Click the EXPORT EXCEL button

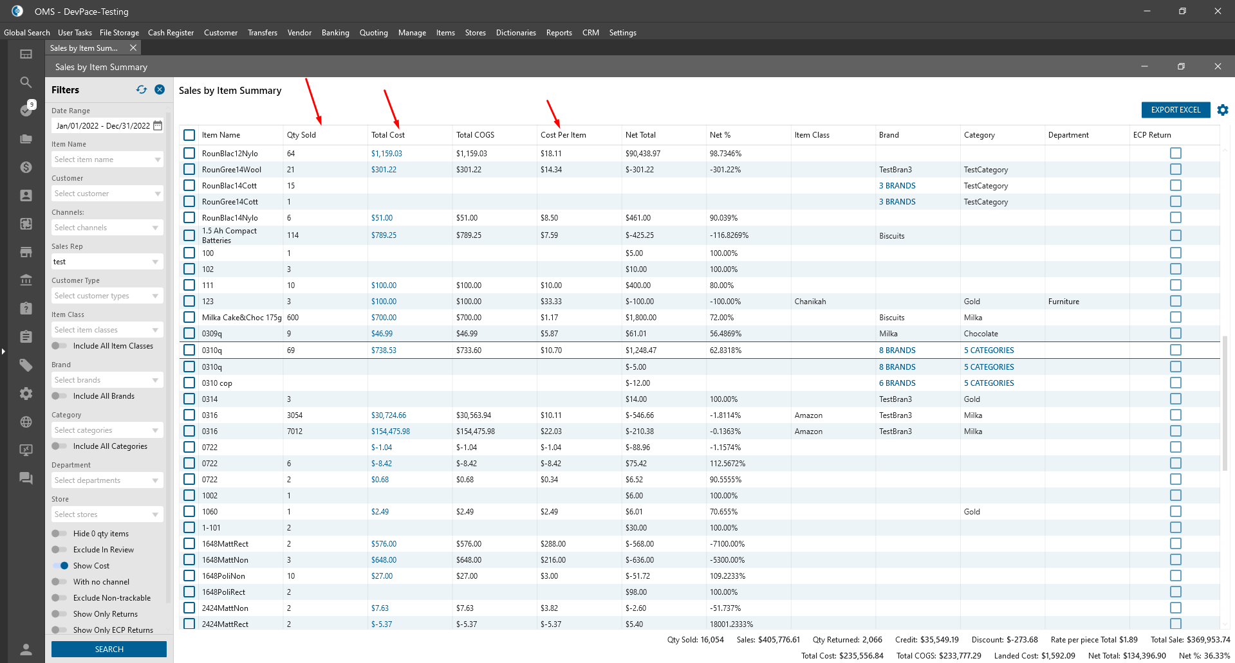tap(1175, 110)
